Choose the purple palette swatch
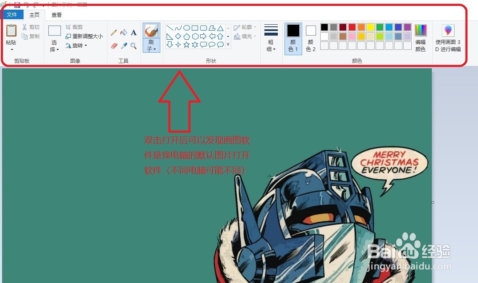This screenshot has height=283, width=478. (407, 27)
